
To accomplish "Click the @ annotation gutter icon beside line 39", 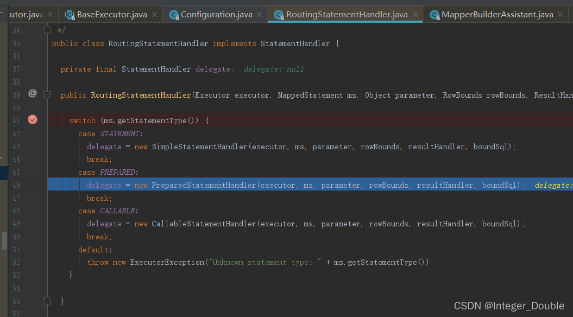I will [32, 93].
